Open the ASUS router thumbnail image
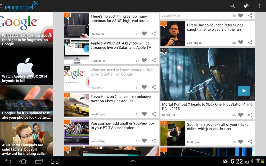Image resolution: width=266 pixels, height=166 pixels. point(76,25)
